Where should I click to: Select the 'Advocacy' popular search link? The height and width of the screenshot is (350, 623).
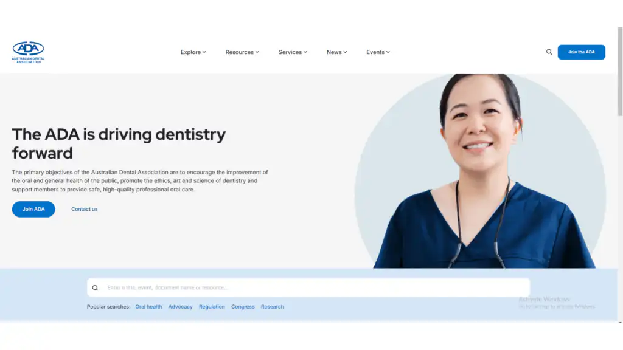[x=180, y=307]
